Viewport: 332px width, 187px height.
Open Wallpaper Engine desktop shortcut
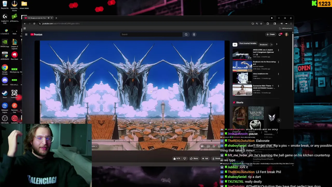point(5,108)
